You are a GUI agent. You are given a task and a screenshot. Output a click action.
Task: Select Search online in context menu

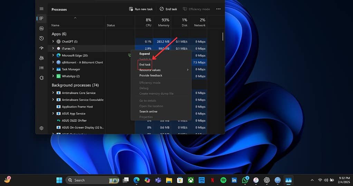click(148, 111)
